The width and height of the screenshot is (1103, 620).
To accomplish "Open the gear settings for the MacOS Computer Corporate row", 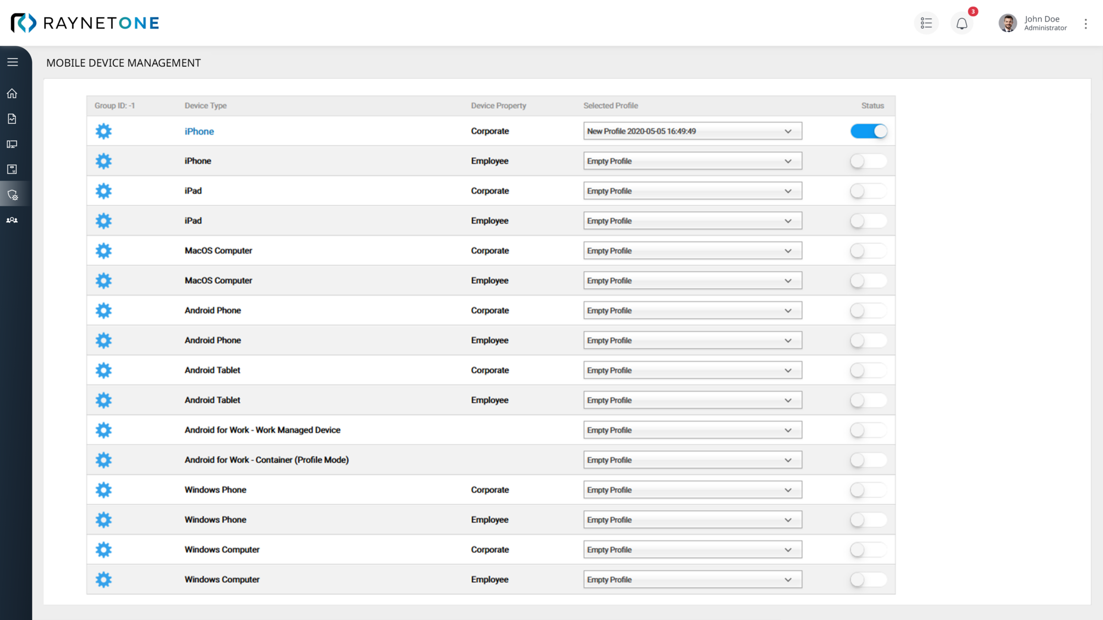I will 103,251.
